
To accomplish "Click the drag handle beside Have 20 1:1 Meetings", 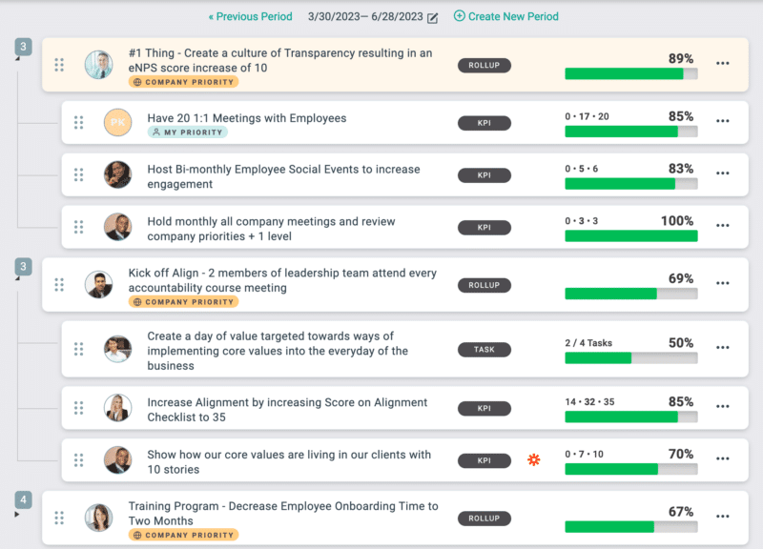I will tap(79, 123).
